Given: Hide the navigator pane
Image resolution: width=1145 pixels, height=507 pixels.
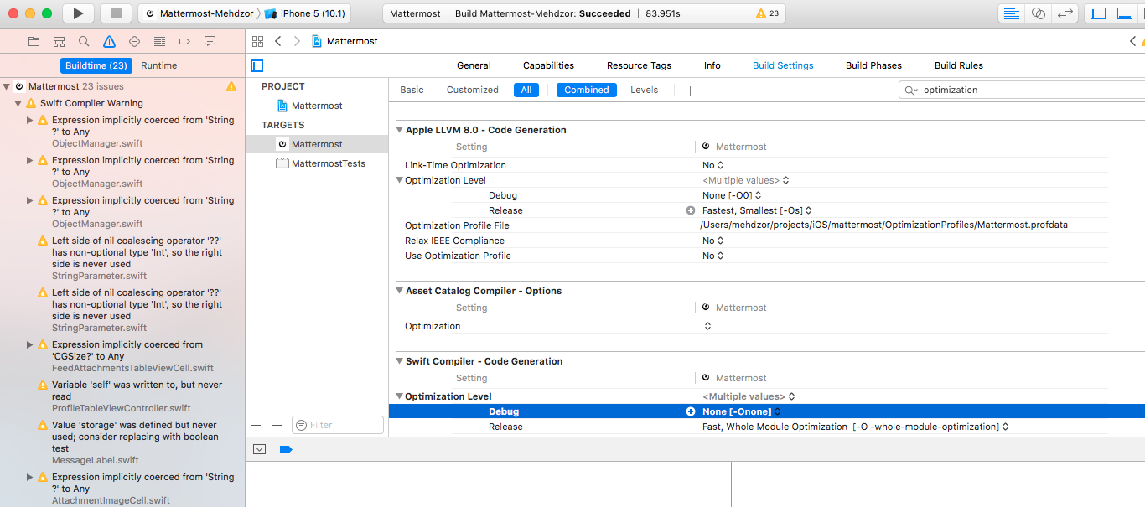Looking at the screenshot, I should [1097, 13].
